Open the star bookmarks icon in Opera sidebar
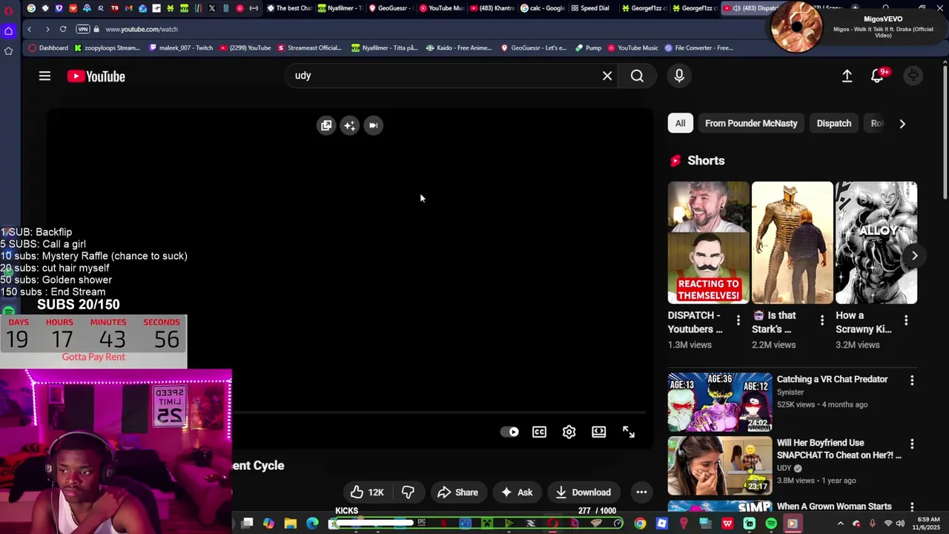The image size is (949, 534). tap(9, 50)
